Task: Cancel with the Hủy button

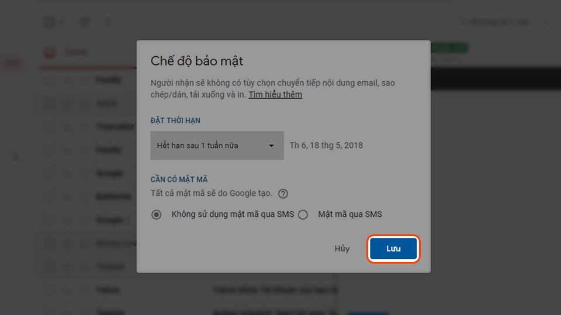Action: 342,248
